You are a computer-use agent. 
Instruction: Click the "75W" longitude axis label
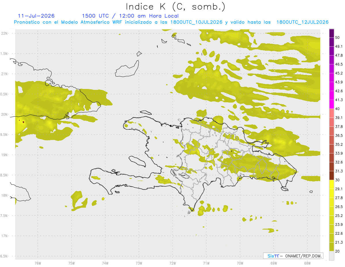click(71, 263)
